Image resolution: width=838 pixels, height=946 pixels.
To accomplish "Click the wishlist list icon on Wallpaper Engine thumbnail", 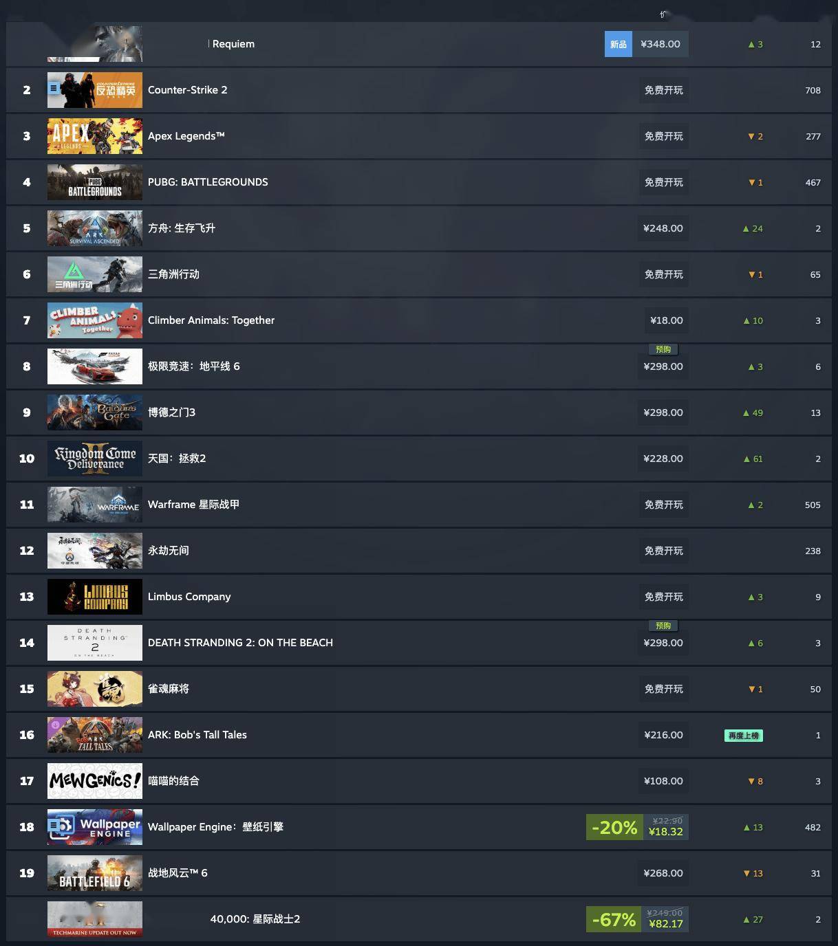I will click(54, 825).
